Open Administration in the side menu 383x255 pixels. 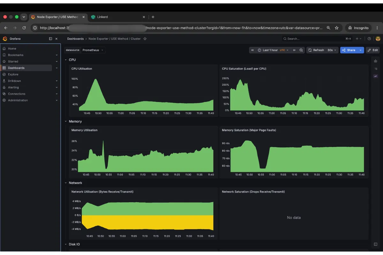tap(18, 100)
